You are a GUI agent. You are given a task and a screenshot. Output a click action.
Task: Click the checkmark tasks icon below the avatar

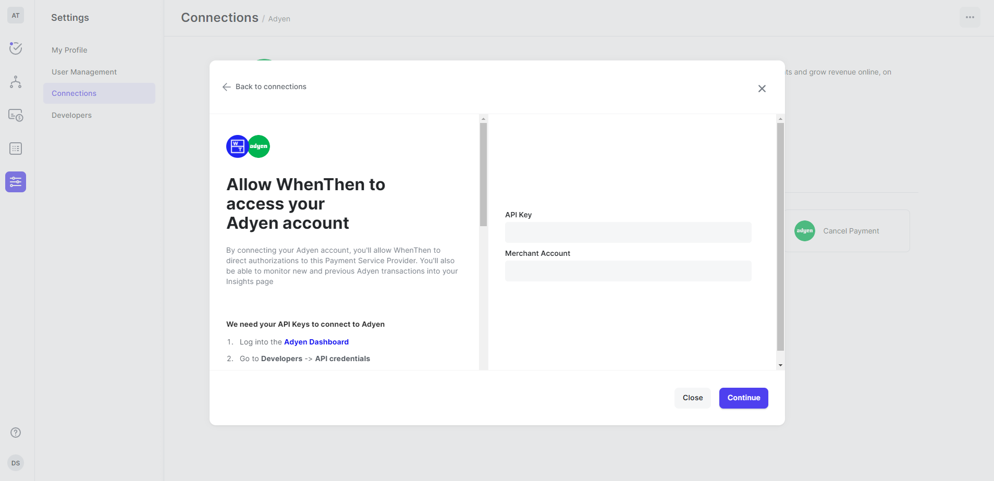point(15,48)
